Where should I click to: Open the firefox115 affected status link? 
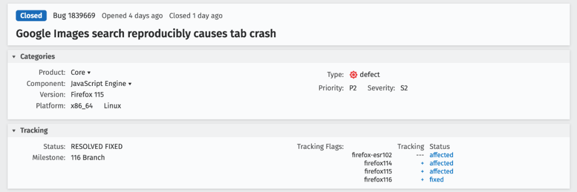(x=441, y=171)
